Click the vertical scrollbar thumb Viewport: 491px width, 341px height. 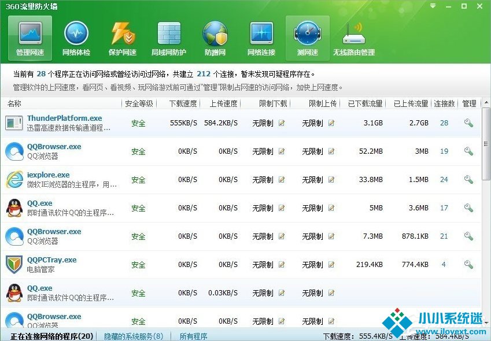coord(486,143)
